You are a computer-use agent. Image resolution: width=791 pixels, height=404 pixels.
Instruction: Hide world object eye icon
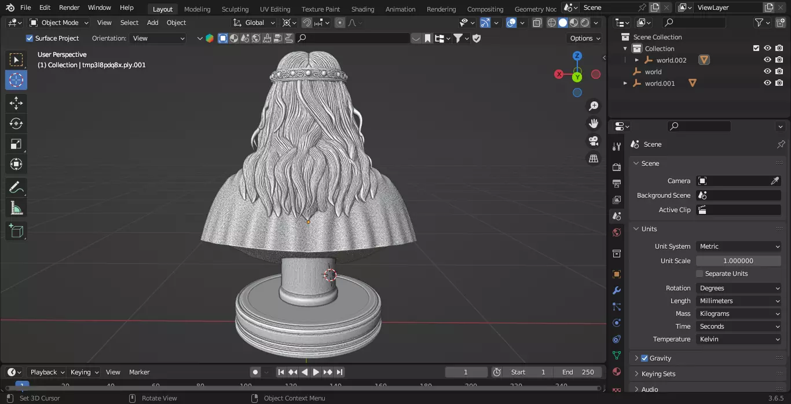pyautogui.click(x=767, y=72)
